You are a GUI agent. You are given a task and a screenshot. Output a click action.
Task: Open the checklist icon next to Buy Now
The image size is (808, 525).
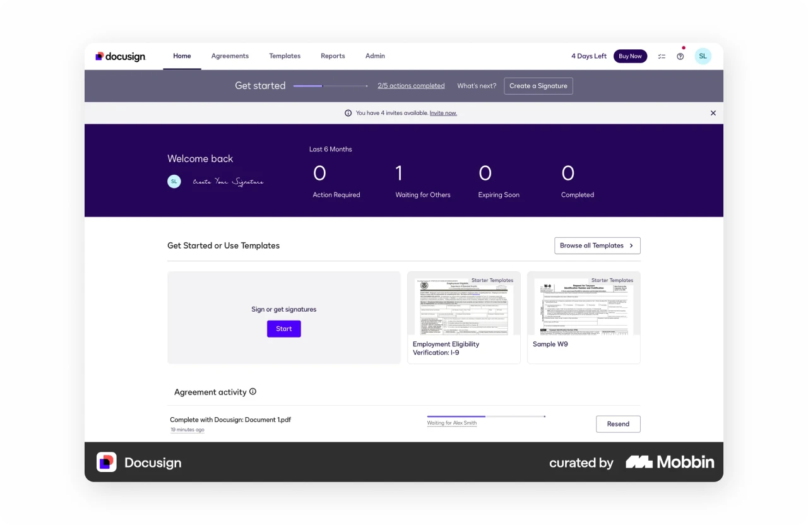point(662,56)
